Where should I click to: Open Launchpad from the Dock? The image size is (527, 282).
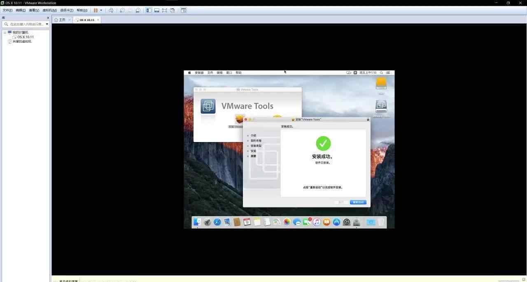208,222
